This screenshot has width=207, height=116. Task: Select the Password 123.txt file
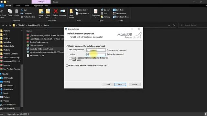click(35, 55)
